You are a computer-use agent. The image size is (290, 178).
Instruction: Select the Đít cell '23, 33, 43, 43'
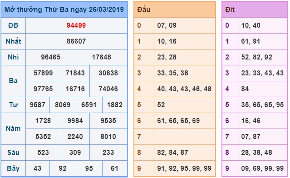pos(263,73)
